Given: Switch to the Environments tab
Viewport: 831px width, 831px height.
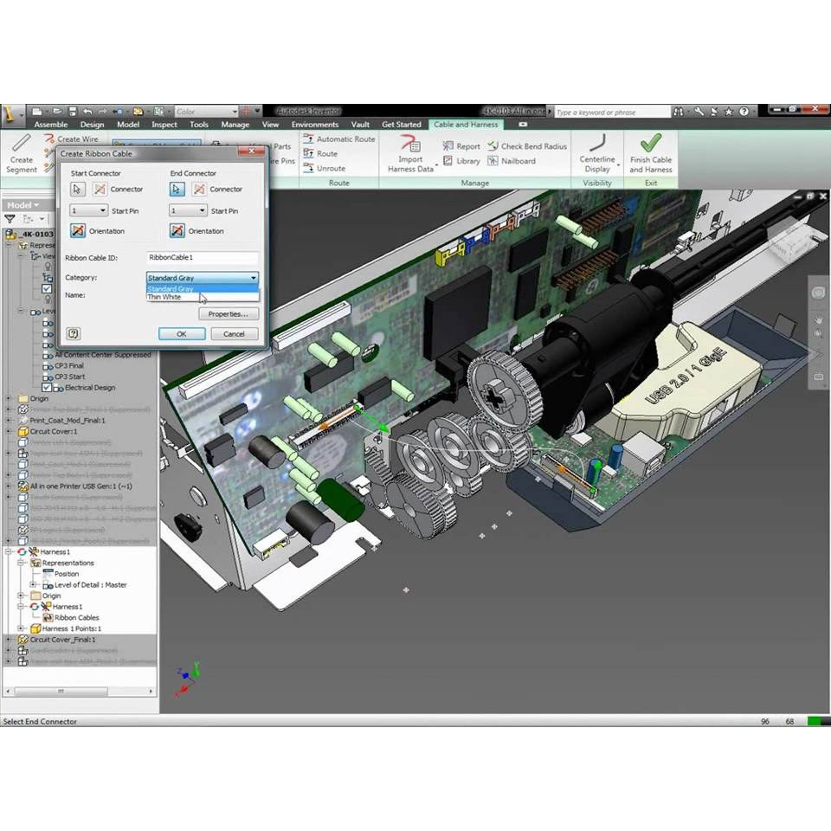Looking at the screenshot, I should pyautogui.click(x=314, y=125).
